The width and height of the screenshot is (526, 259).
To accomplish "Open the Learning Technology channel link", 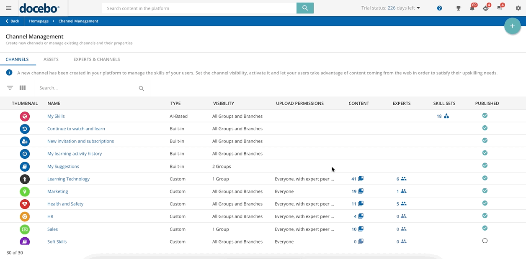I will click(x=68, y=179).
